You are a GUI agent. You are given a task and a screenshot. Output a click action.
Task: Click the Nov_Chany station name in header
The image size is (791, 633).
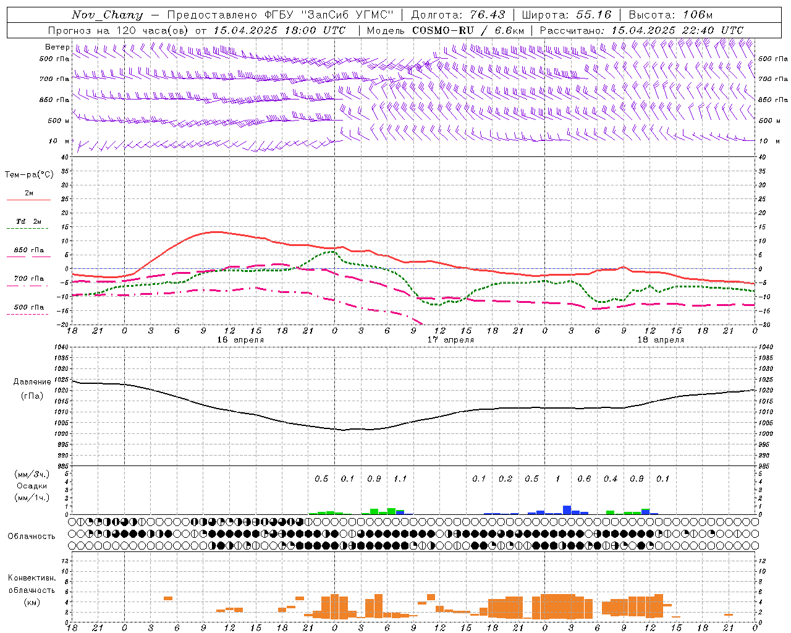[x=107, y=15]
